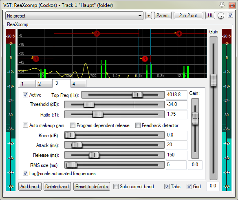
Task: Click the master gain value field next to Grid
Action: [x=213, y=186]
